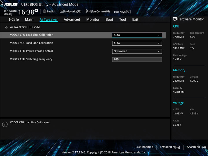Click the info icon in help panel
This screenshot has height=156, width=208.
(5, 124)
